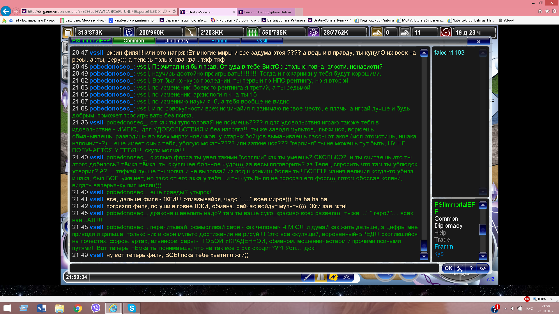Collapse chat with double-down chevron button
The height and width of the screenshot is (314, 559).
pyautogui.click(x=483, y=268)
